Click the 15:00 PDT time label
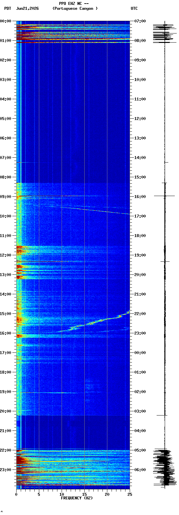 pos(6,313)
